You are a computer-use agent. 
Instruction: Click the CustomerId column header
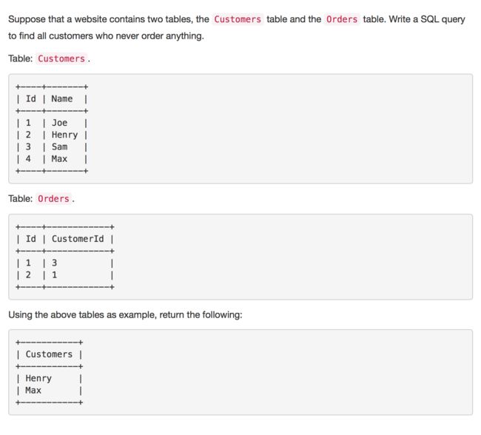(x=78, y=239)
